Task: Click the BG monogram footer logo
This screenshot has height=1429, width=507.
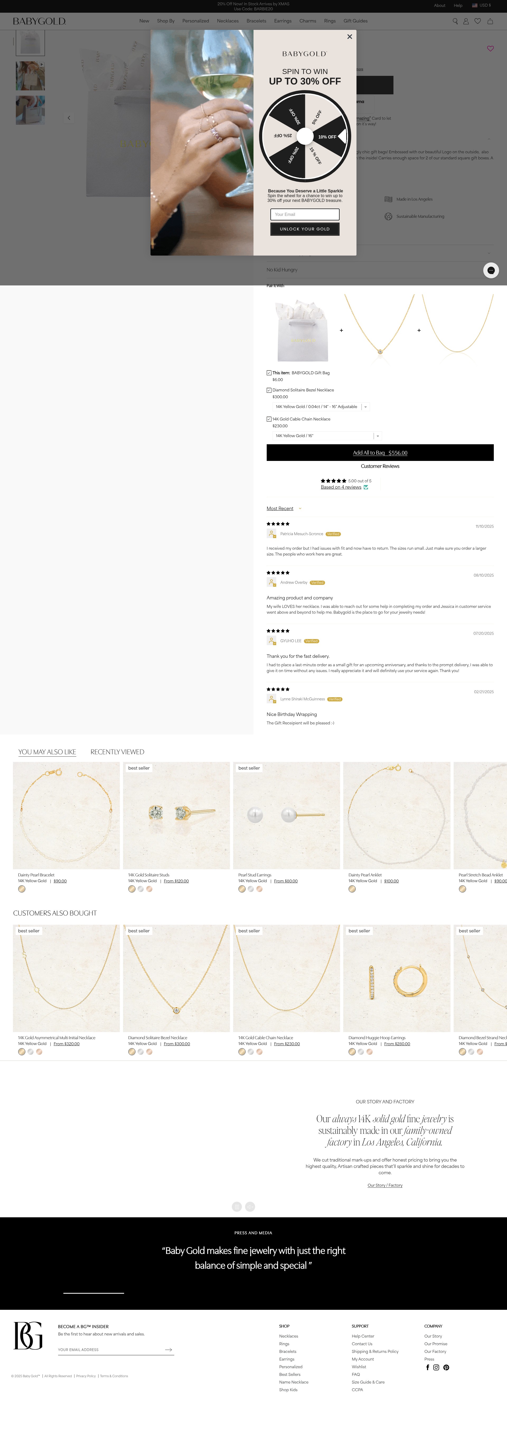Action: click(28, 1336)
